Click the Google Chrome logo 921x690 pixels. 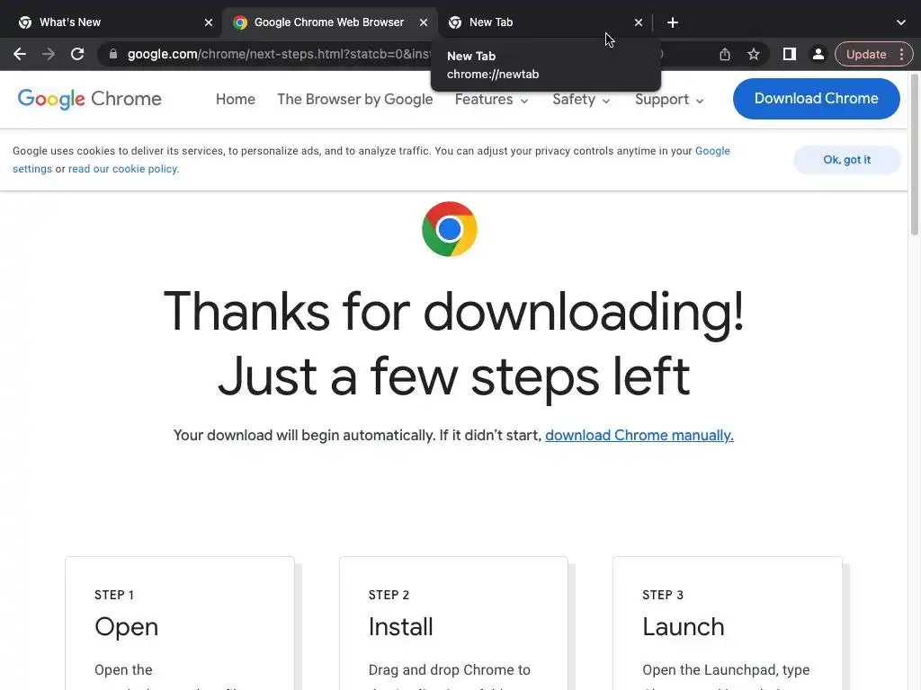pyautogui.click(x=89, y=99)
